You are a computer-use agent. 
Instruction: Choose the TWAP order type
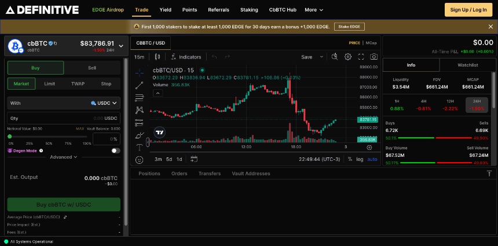pyautogui.click(x=78, y=84)
